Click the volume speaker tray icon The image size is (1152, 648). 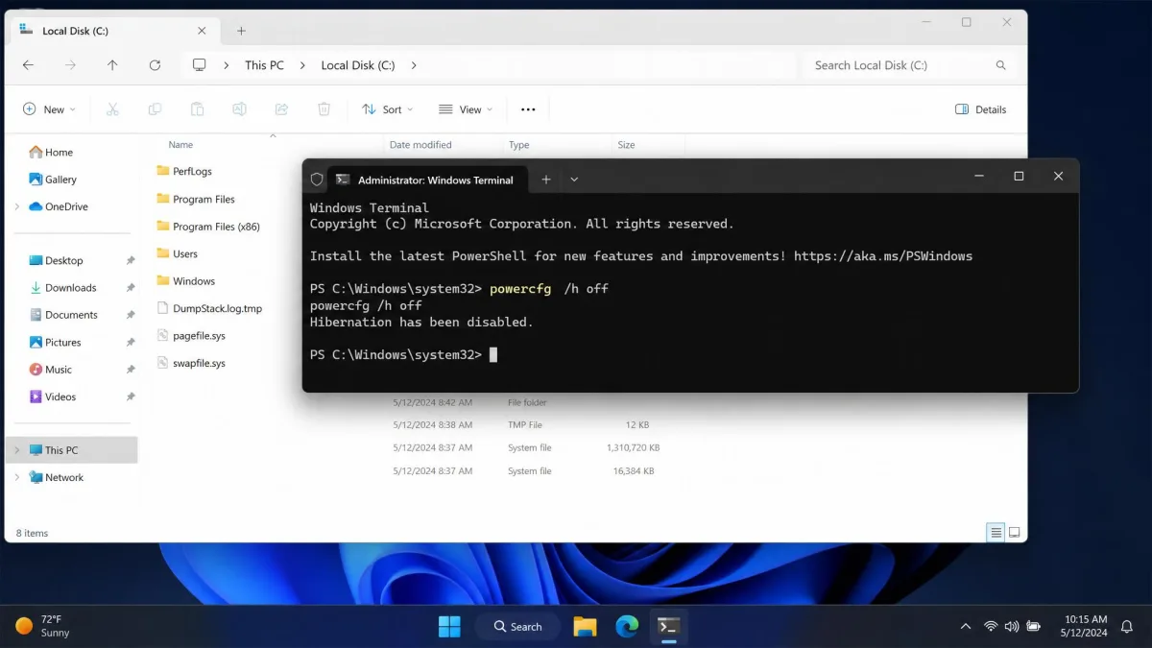[1012, 626]
